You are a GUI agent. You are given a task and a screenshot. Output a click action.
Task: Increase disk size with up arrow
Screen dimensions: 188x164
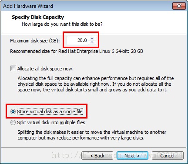click(92, 38)
